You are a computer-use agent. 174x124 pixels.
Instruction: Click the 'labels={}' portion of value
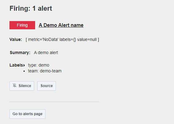(68, 39)
